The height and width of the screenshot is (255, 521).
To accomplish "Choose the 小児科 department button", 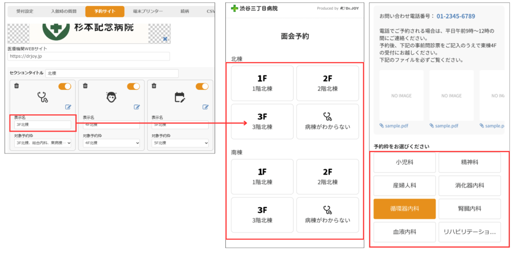I will tap(404, 163).
